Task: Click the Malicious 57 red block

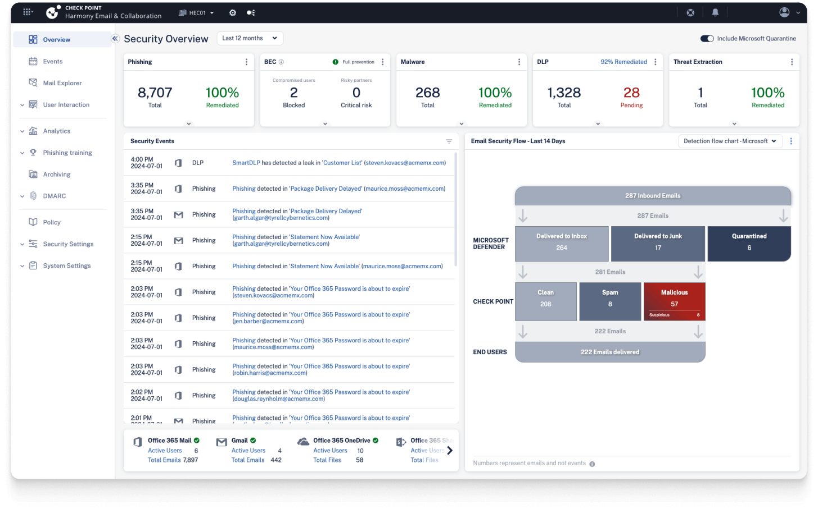Action: pyautogui.click(x=674, y=301)
